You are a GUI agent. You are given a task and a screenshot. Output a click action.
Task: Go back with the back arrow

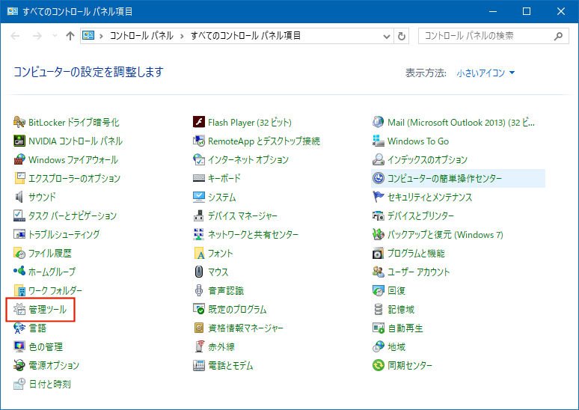(15, 36)
